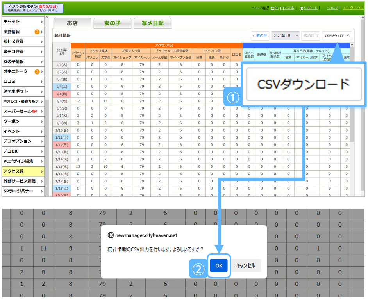Expand the イベント sidebar item
368x299 pixels.
41,132
